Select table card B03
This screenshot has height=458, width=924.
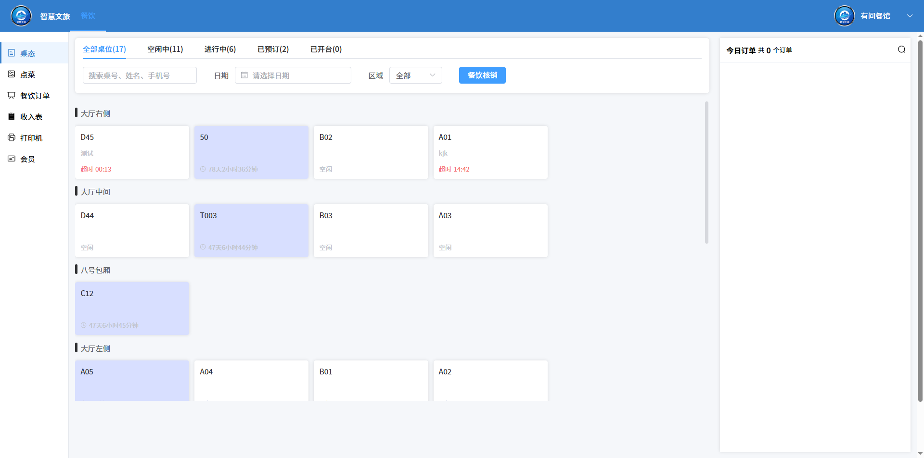coord(371,231)
